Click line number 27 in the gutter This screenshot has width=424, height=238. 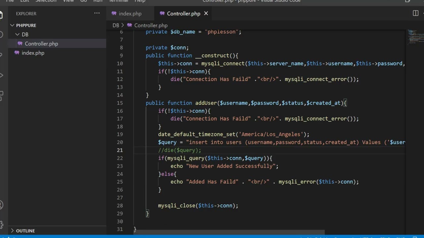coord(120,198)
